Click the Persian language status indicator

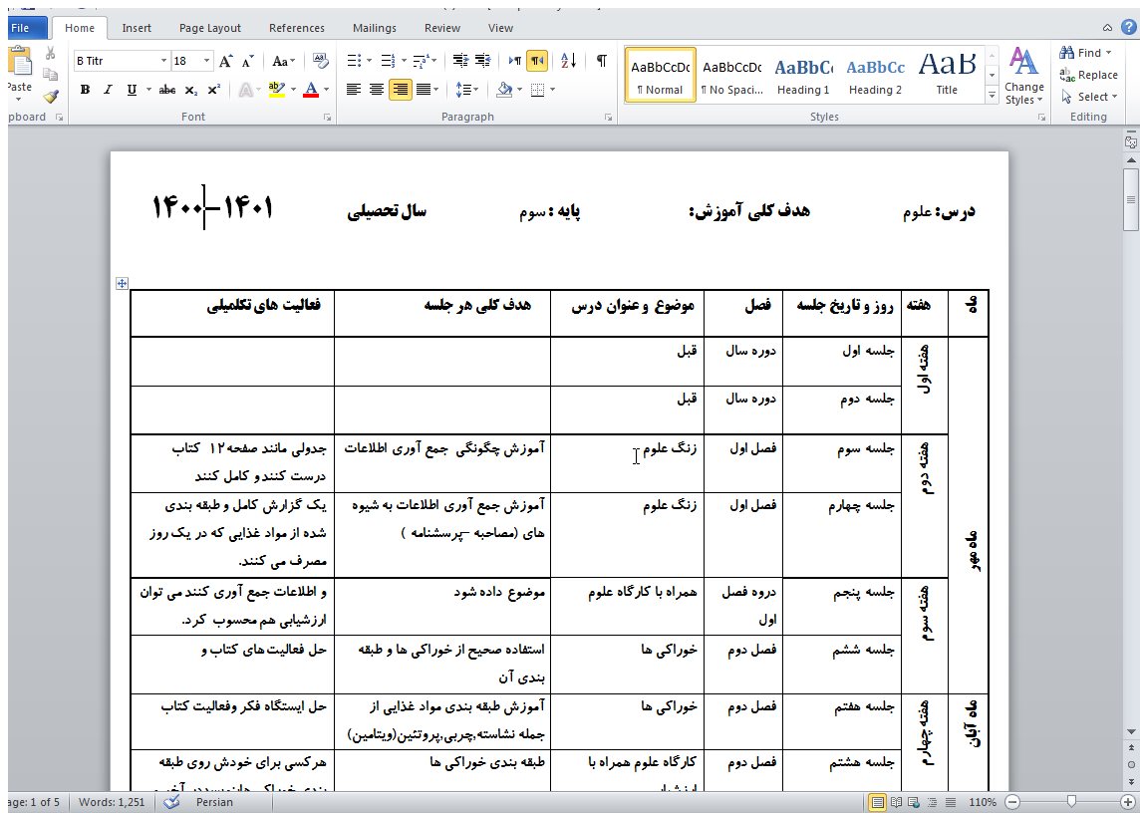[x=214, y=802]
